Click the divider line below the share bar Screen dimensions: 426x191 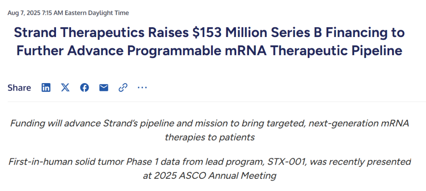(213, 102)
